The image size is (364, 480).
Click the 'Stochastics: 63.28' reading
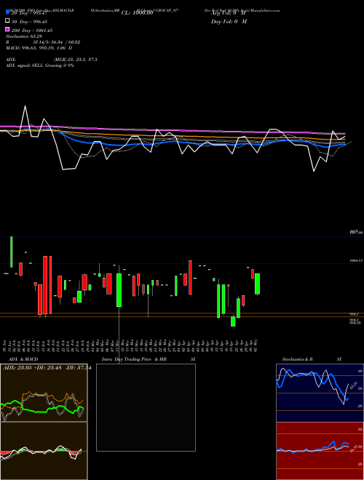coord(24,36)
